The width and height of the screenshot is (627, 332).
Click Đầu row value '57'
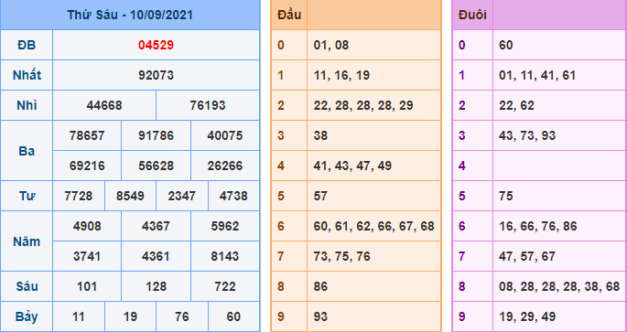[320, 196]
